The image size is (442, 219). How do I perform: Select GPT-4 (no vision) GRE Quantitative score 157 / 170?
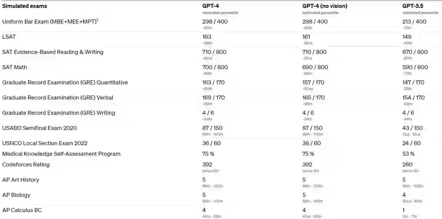(x=313, y=82)
